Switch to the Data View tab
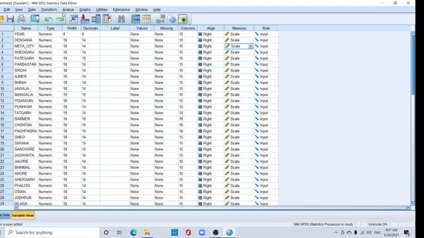The width and height of the screenshot is (424, 238). click(x=5, y=216)
